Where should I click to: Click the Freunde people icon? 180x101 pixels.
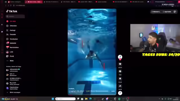pos(7,35)
